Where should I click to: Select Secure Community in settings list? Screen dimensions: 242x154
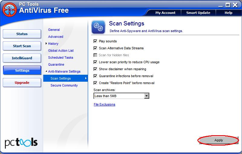(x=64, y=85)
